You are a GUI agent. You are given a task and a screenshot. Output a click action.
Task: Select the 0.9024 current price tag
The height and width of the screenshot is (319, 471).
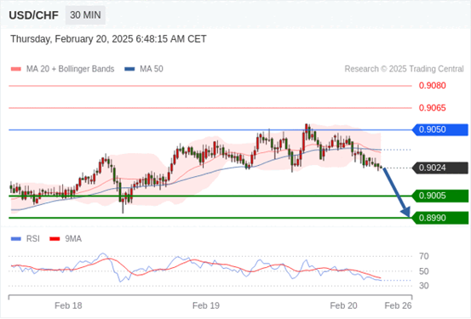click(x=440, y=168)
